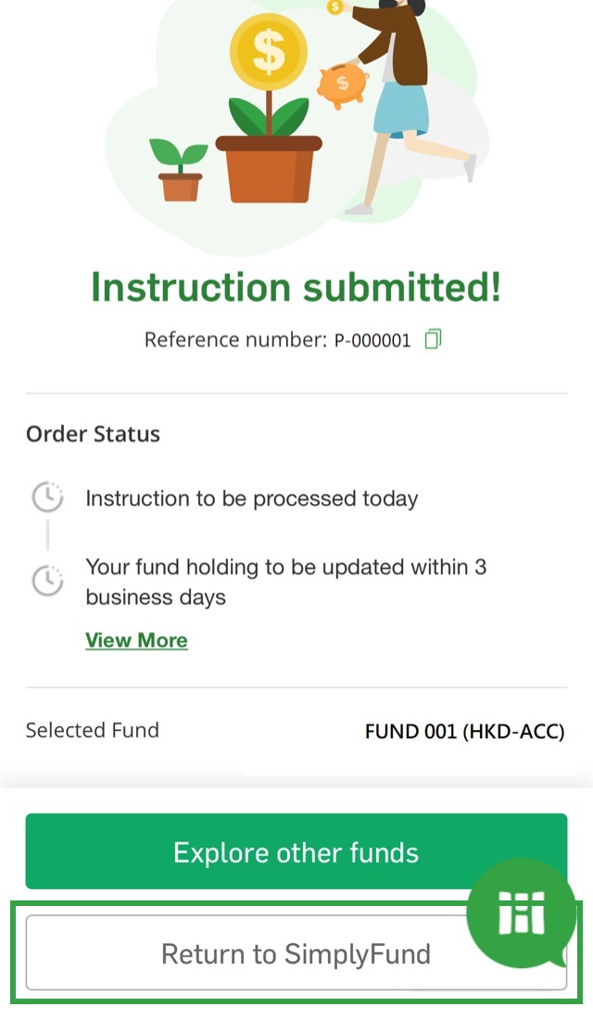Click the clock icon next to first status
The image size is (593, 1019).
click(x=46, y=497)
